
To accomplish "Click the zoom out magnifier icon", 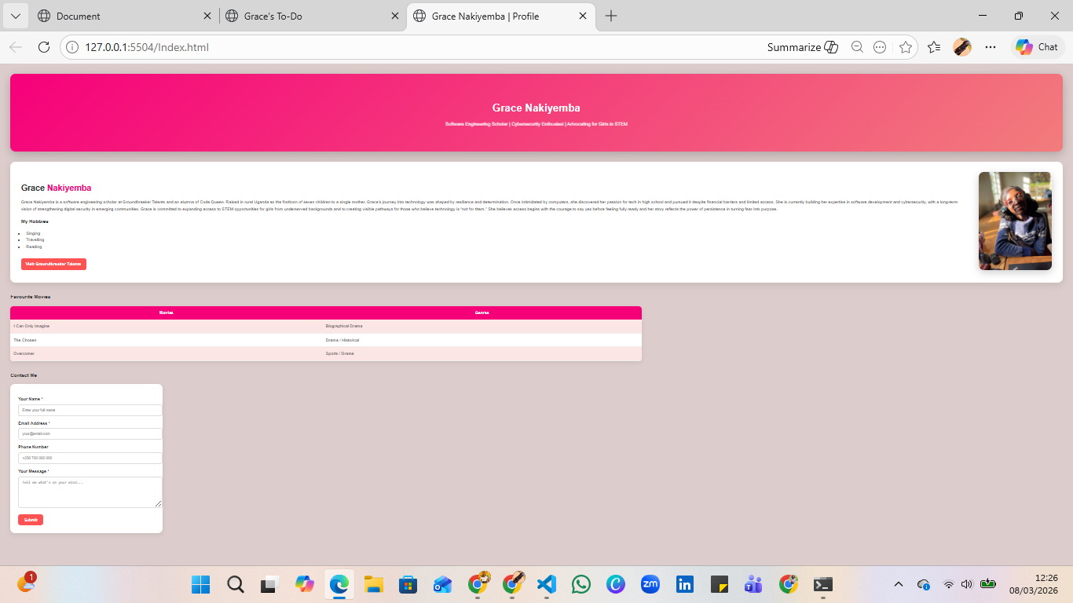I will click(x=857, y=47).
